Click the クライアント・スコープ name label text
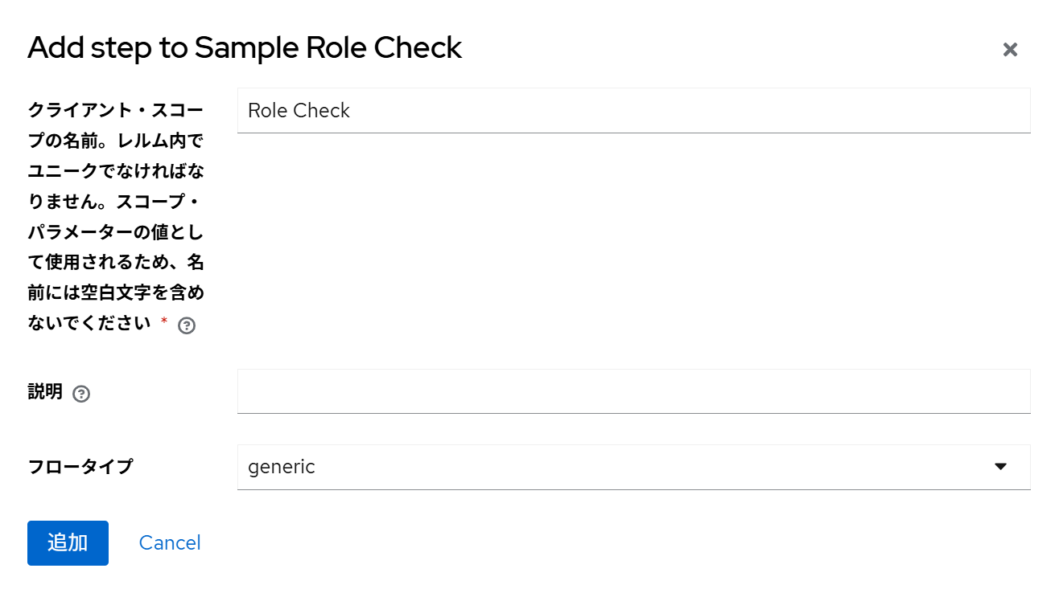The image size is (1059, 593). click(x=116, y=216)
